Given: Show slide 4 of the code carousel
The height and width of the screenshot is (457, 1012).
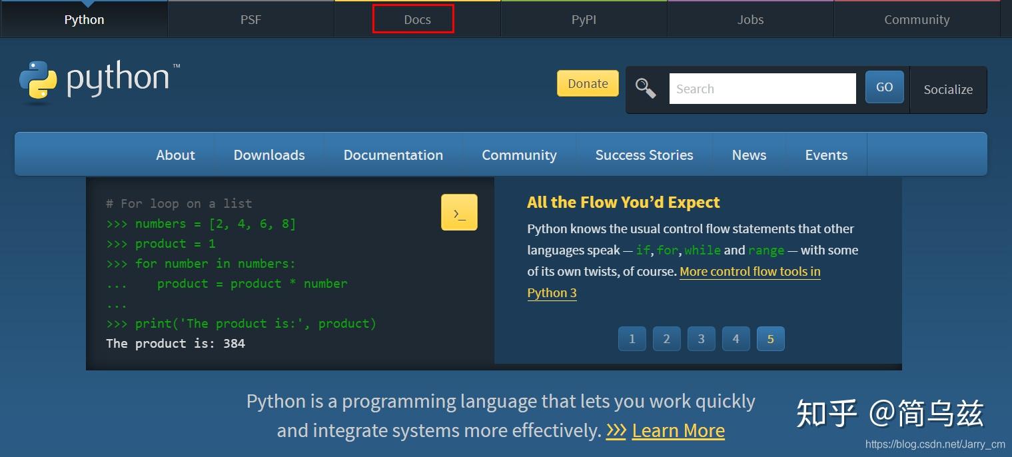Looking at the screenshot, I should pos(736,339).
